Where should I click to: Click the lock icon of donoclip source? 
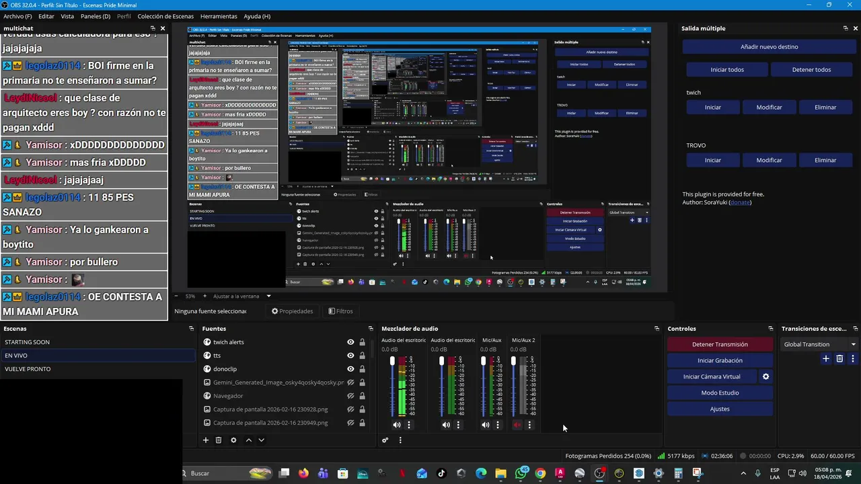[362, 369]
